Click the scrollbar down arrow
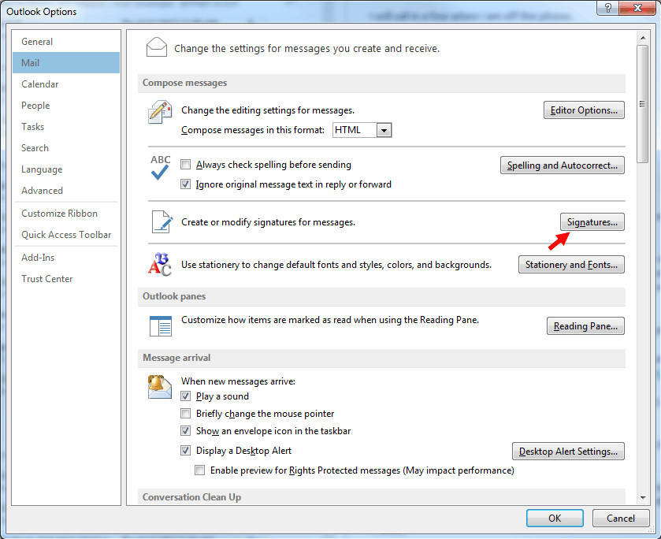 tap(643, 498)
